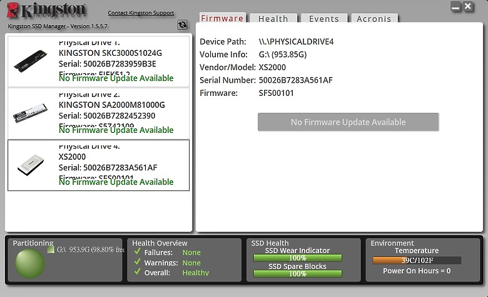
Task: Click the Vendor/Model XS2000 value in details
Action: (x=272, y=67)
